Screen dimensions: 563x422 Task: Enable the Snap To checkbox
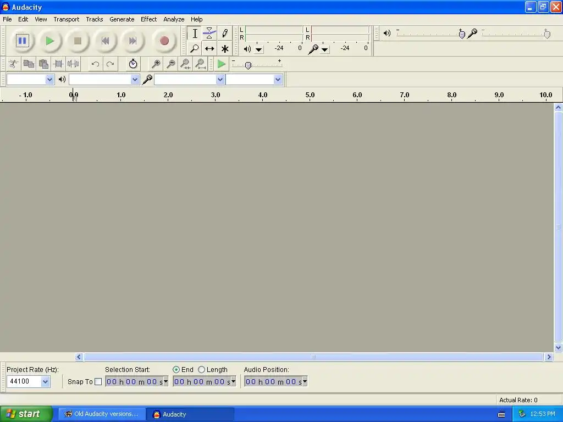[98, 382]
